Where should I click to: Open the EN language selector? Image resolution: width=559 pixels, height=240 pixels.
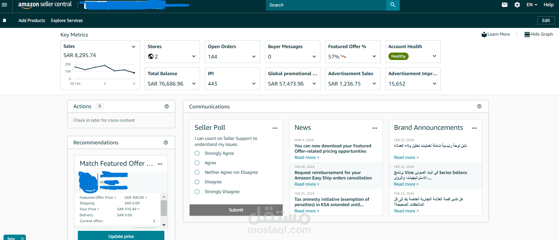tap(532, 5)
